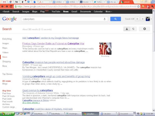Expand More in the left sidebar

click(5, 66)
